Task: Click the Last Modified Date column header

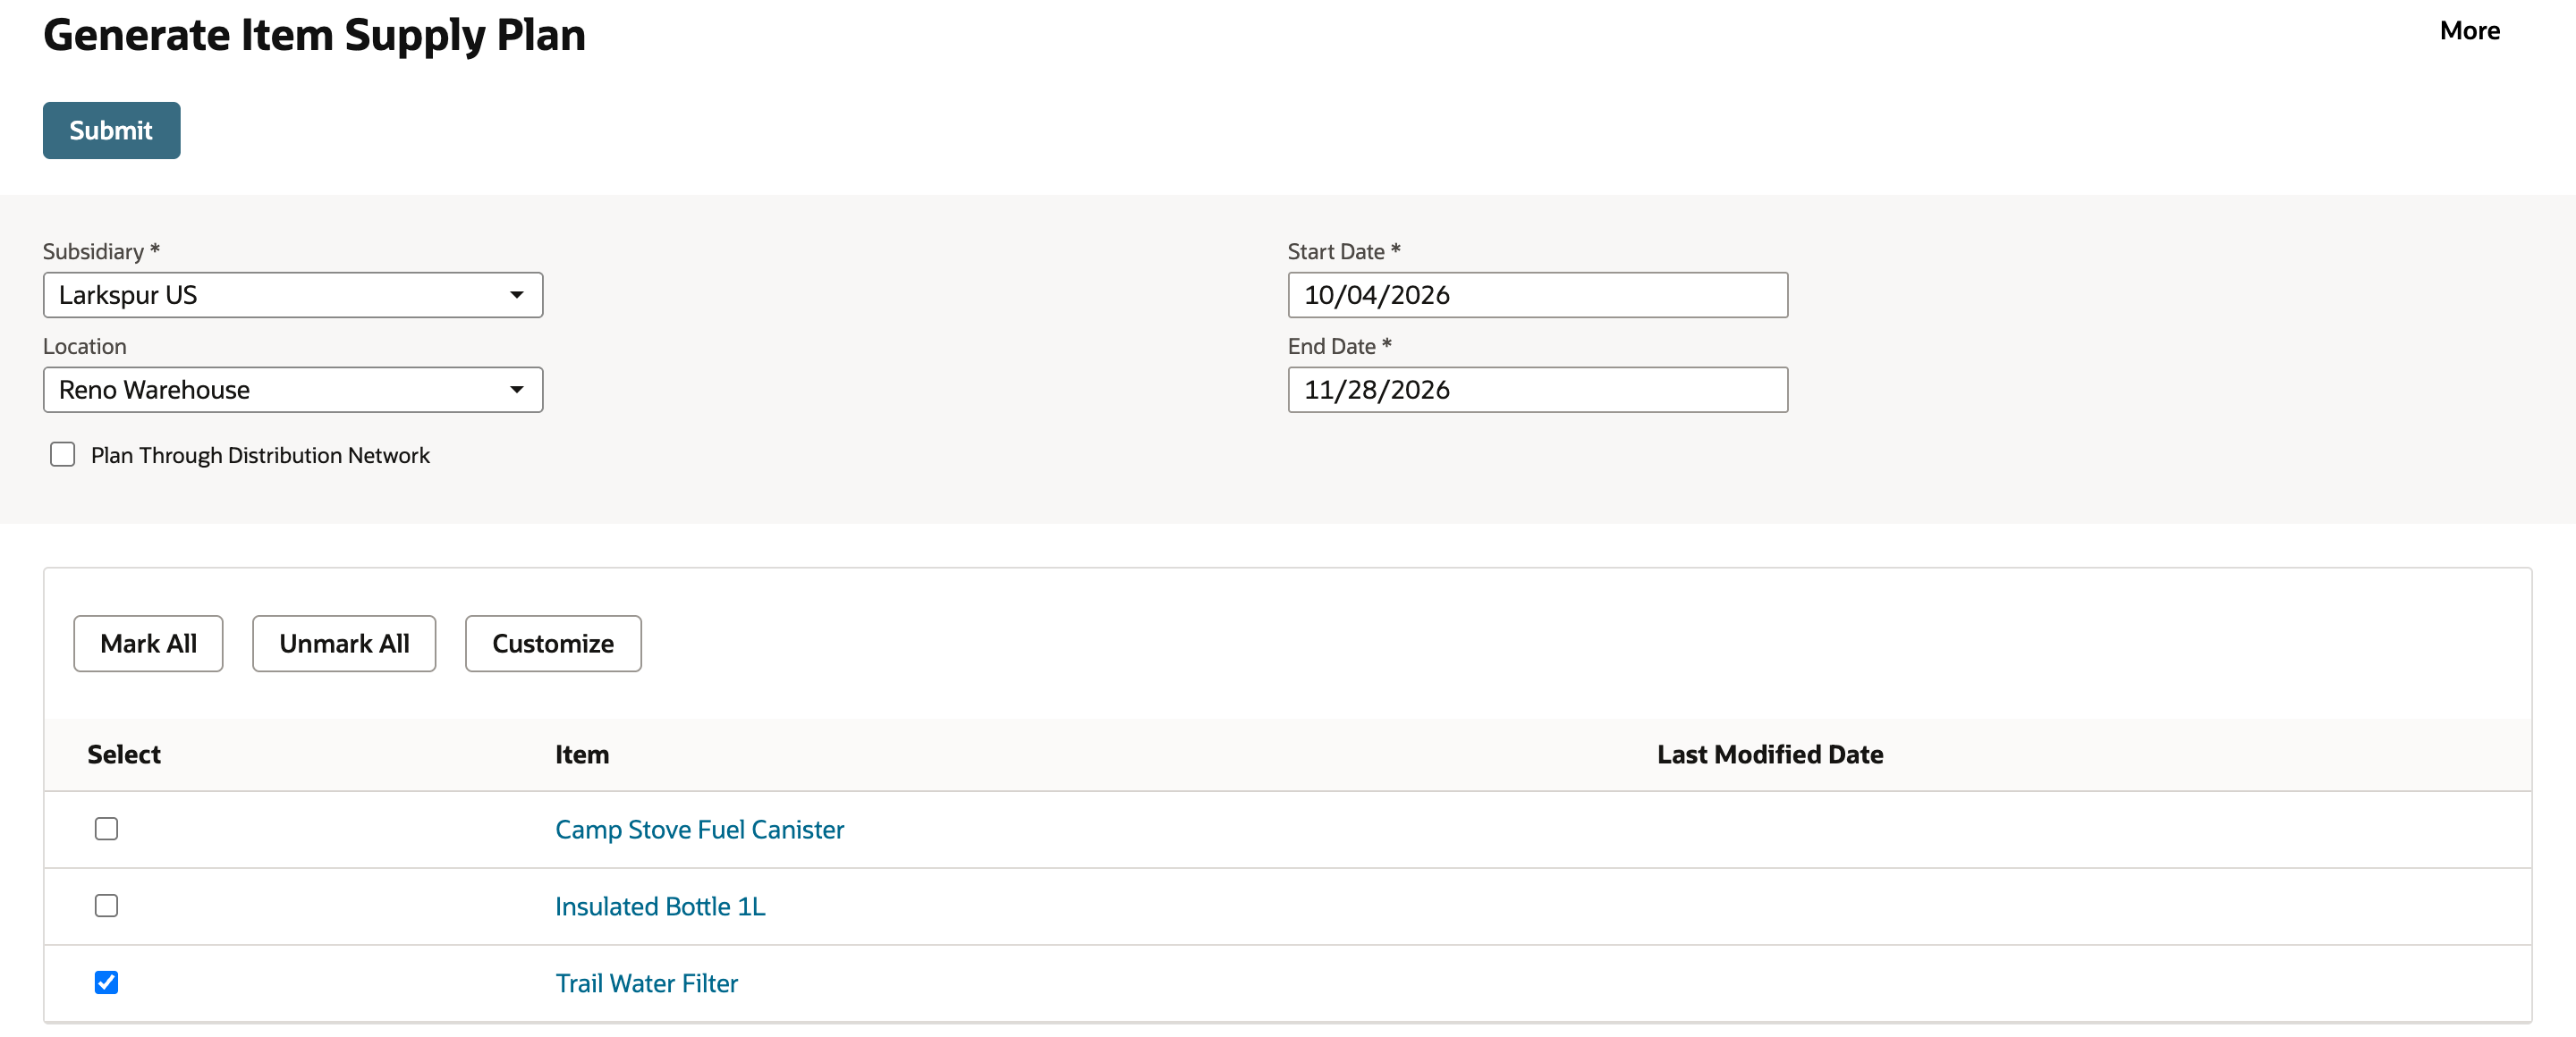Action: point(1769,755)
